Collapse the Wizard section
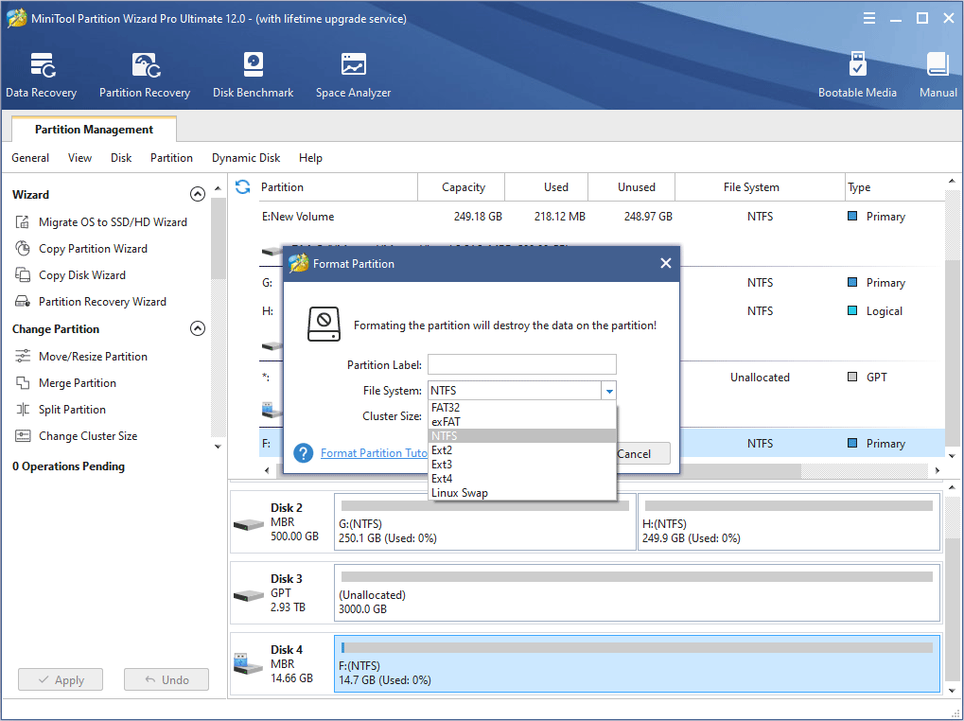Image resolution: width=964 pixels, height=721 pixels. [x=198, y=194]
